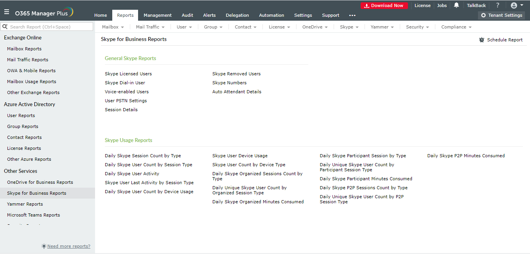This screenshot has height=254, width=530.
Task: Open Skype Removed Users report
Action: (x=236, y=74)
